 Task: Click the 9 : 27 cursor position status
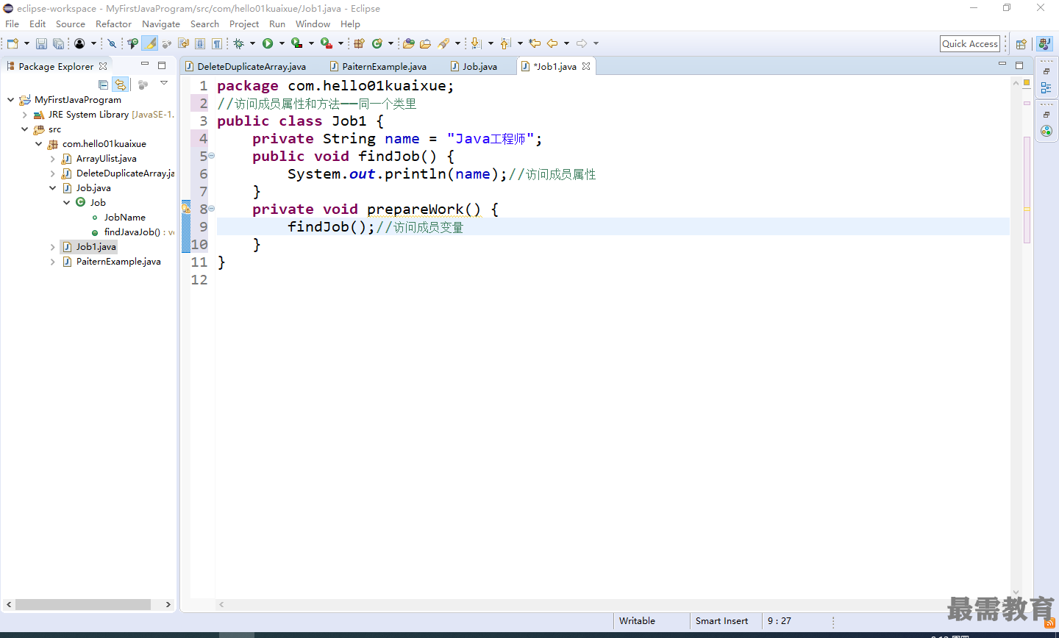coord(780,621)
